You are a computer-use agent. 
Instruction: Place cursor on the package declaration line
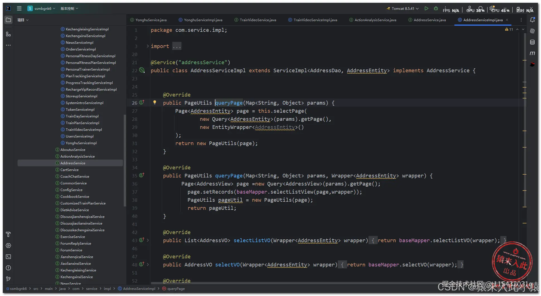point(189,30)
